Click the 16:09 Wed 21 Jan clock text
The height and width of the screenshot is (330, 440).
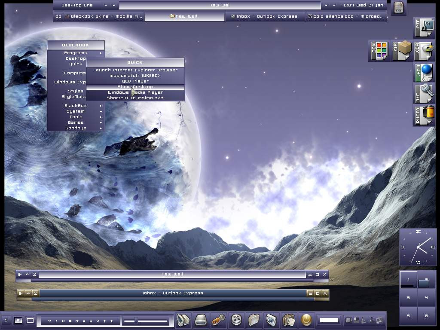(x=363, y=5)
